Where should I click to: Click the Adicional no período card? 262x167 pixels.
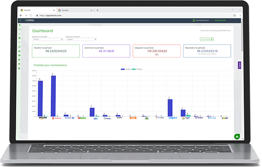[x=106, y=51]
